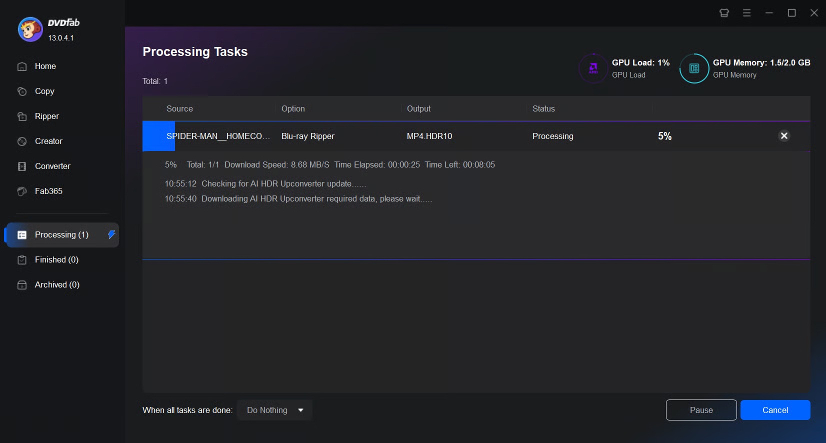Pause the current processing task
Image resolution: width=826 pixels, height=443 pixels.
point(701,410)
